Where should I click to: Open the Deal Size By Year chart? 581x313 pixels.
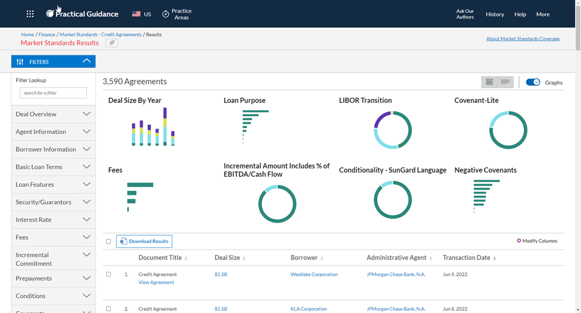[153, 127]
